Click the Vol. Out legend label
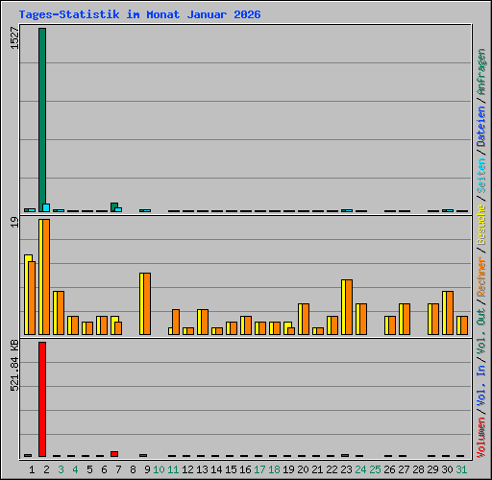Screen dimensions: 492x480 [x=481, y=330]
